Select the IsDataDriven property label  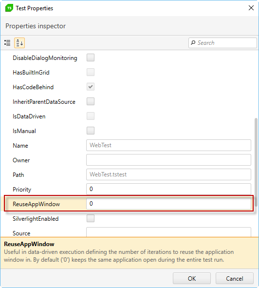[x=29, y=116]
